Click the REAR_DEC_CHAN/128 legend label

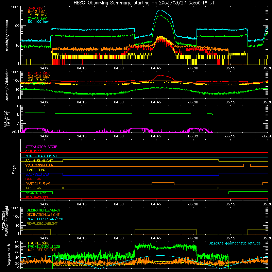tap(45, 219)
